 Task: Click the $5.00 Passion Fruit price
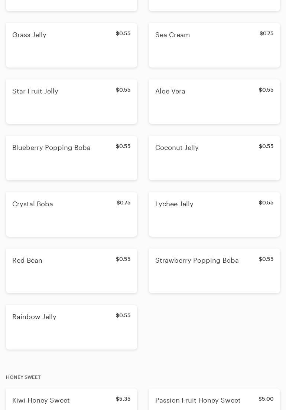pos(266,399)
